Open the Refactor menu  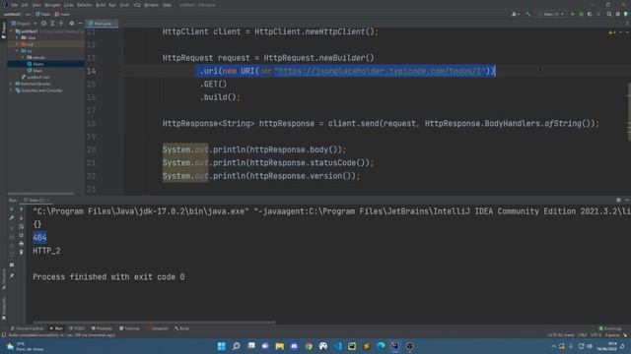point(85,5)
